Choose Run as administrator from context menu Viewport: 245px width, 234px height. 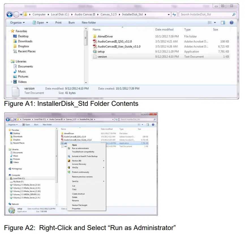[x=80, y=148]
